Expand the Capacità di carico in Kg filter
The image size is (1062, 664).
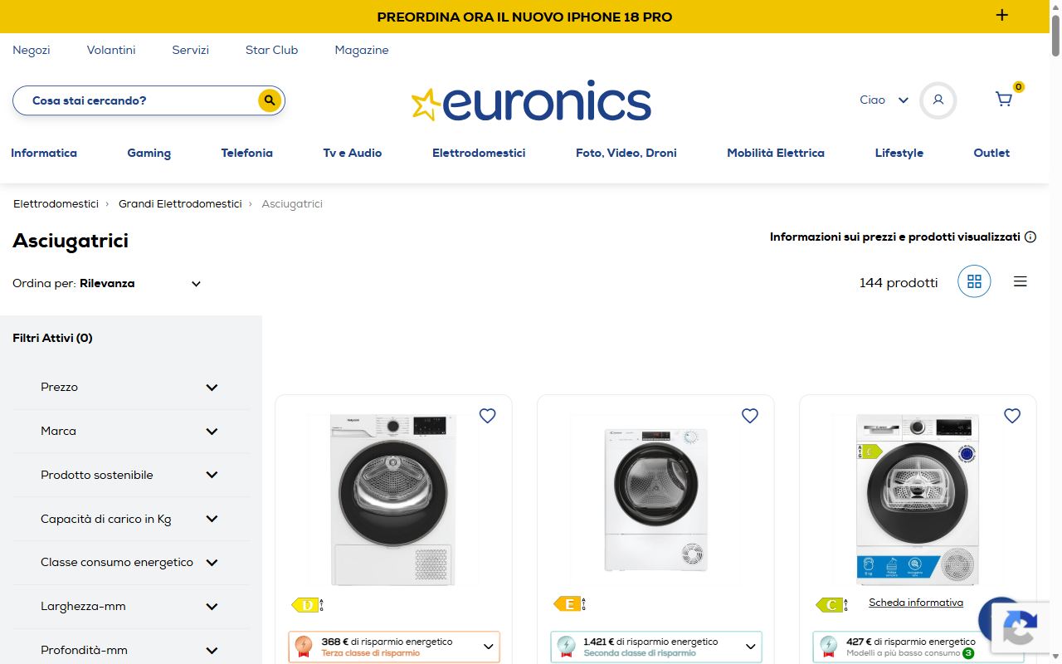click(x=130, y=519)
